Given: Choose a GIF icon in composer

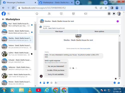Looking at the screenshot, I should [x=51, y=83].
